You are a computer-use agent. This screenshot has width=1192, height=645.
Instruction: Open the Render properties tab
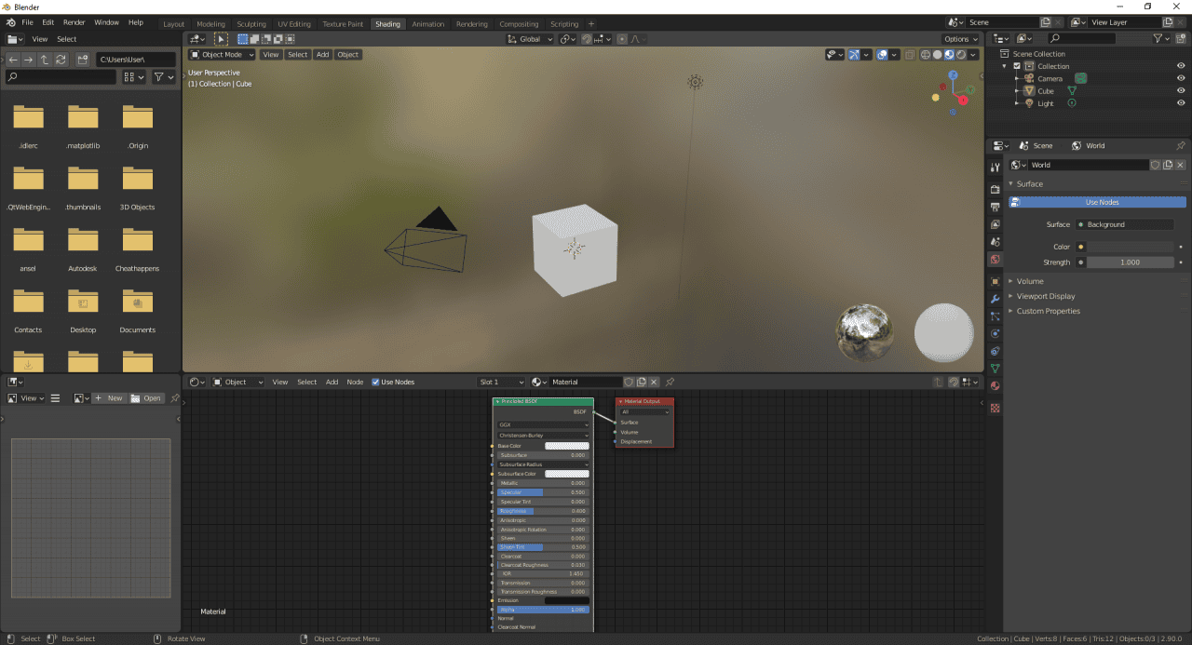coord(995,188)
